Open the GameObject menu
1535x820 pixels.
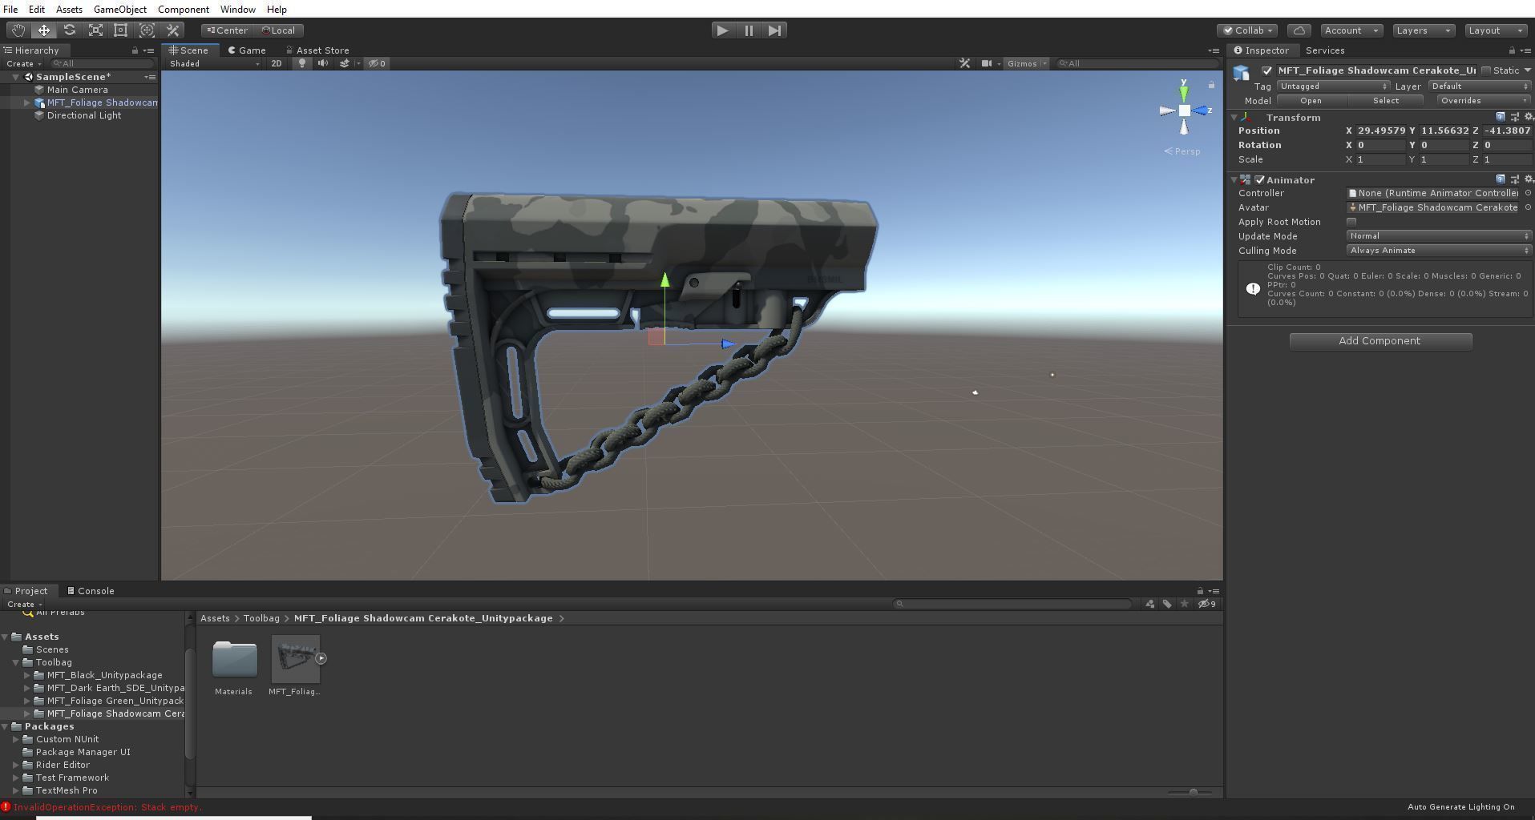120,10
